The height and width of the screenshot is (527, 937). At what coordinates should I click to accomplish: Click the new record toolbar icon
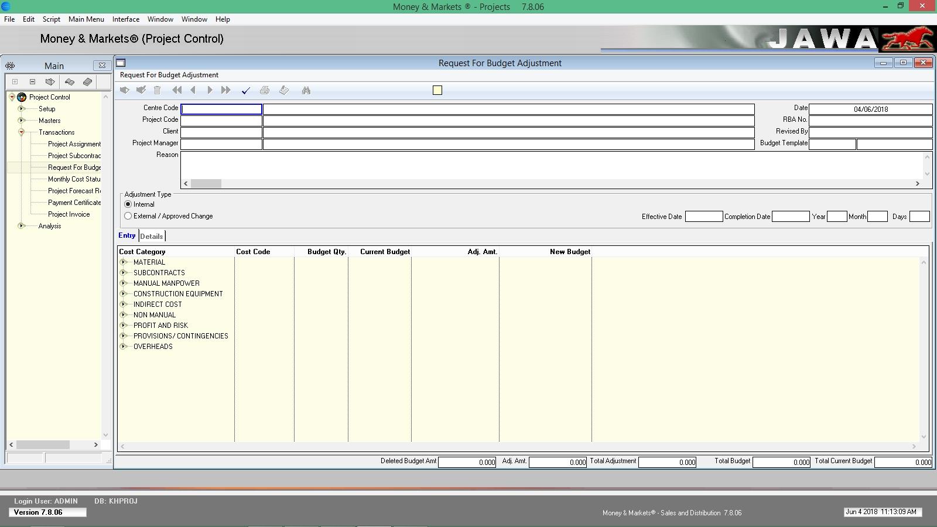[124, 90]
